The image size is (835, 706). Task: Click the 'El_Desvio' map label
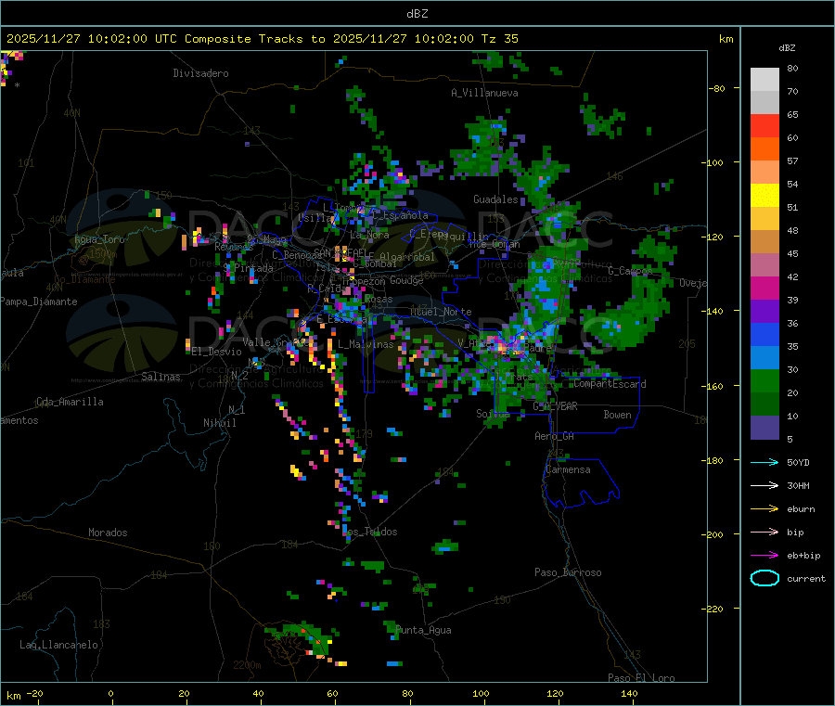click(217, 352)
